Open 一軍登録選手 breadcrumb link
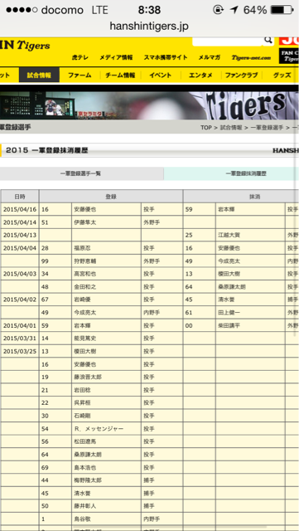The width and height of the screenshot is (299, 531). pos(267,128)
